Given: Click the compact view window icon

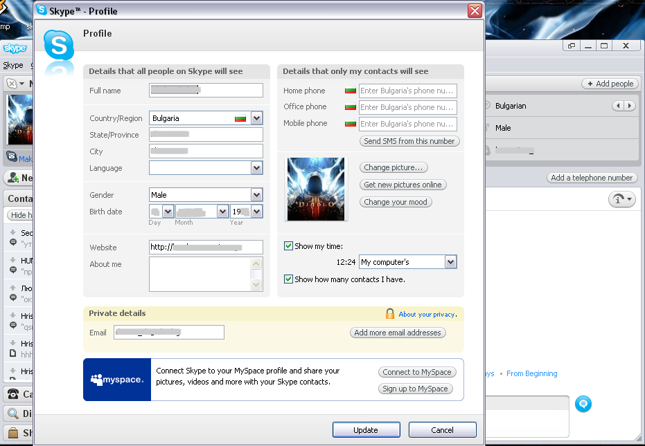Looking at the screenshot, I should pos(572,46).
